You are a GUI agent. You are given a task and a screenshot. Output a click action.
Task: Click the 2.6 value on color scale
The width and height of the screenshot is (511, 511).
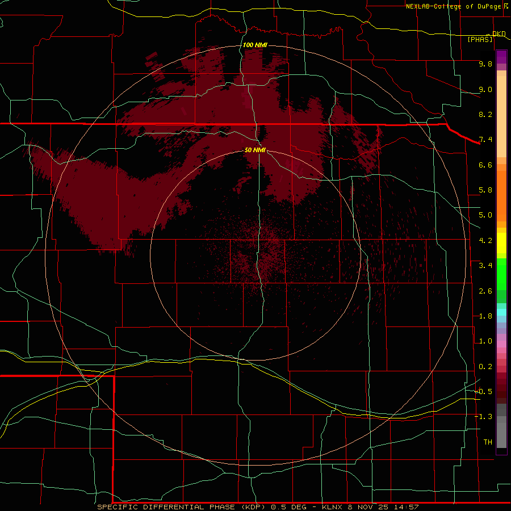point(485,291)
